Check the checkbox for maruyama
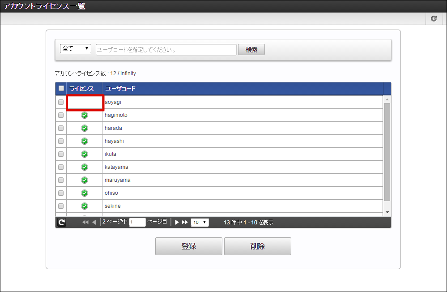The image size is (447, 292). (61, 180)
